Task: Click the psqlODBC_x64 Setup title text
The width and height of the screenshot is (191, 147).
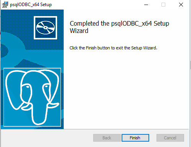Action: coord(31,5)
